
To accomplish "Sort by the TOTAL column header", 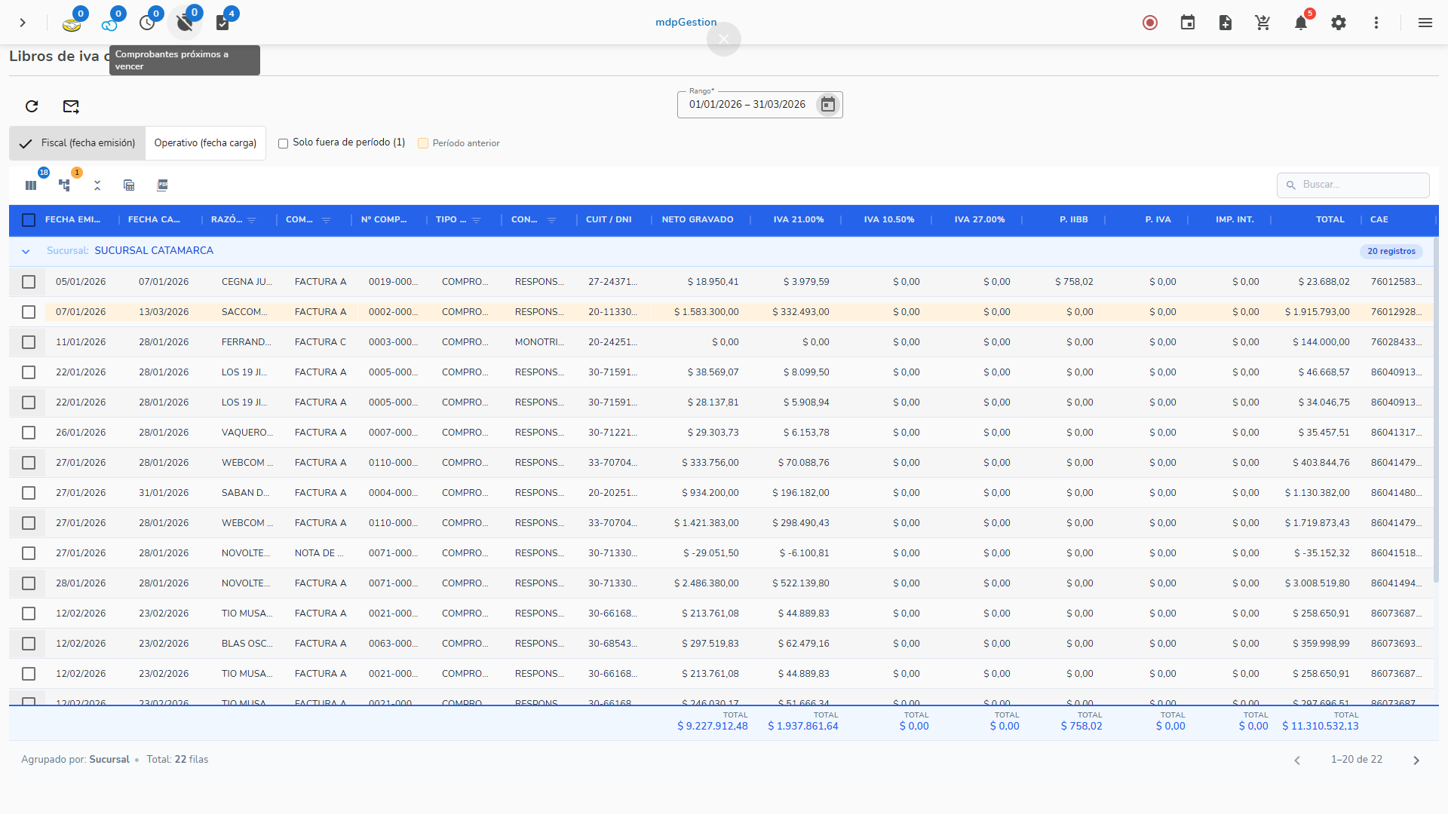I will coord(1330,220).
